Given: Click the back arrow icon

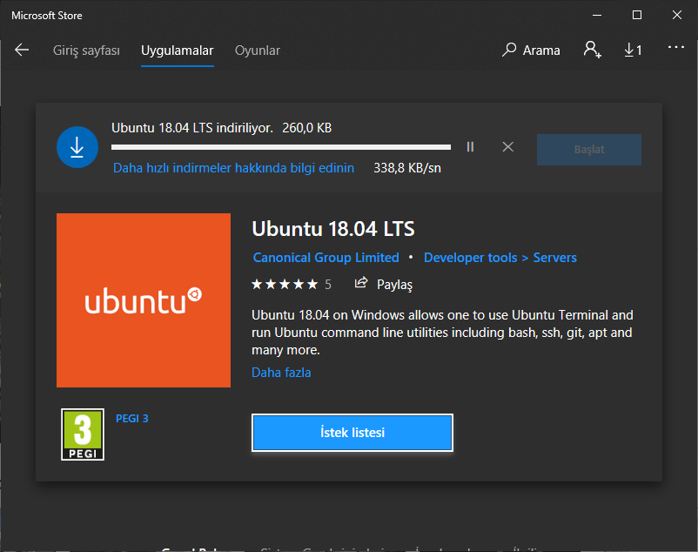Looking at the screenshot, I should tap(22, 50).
